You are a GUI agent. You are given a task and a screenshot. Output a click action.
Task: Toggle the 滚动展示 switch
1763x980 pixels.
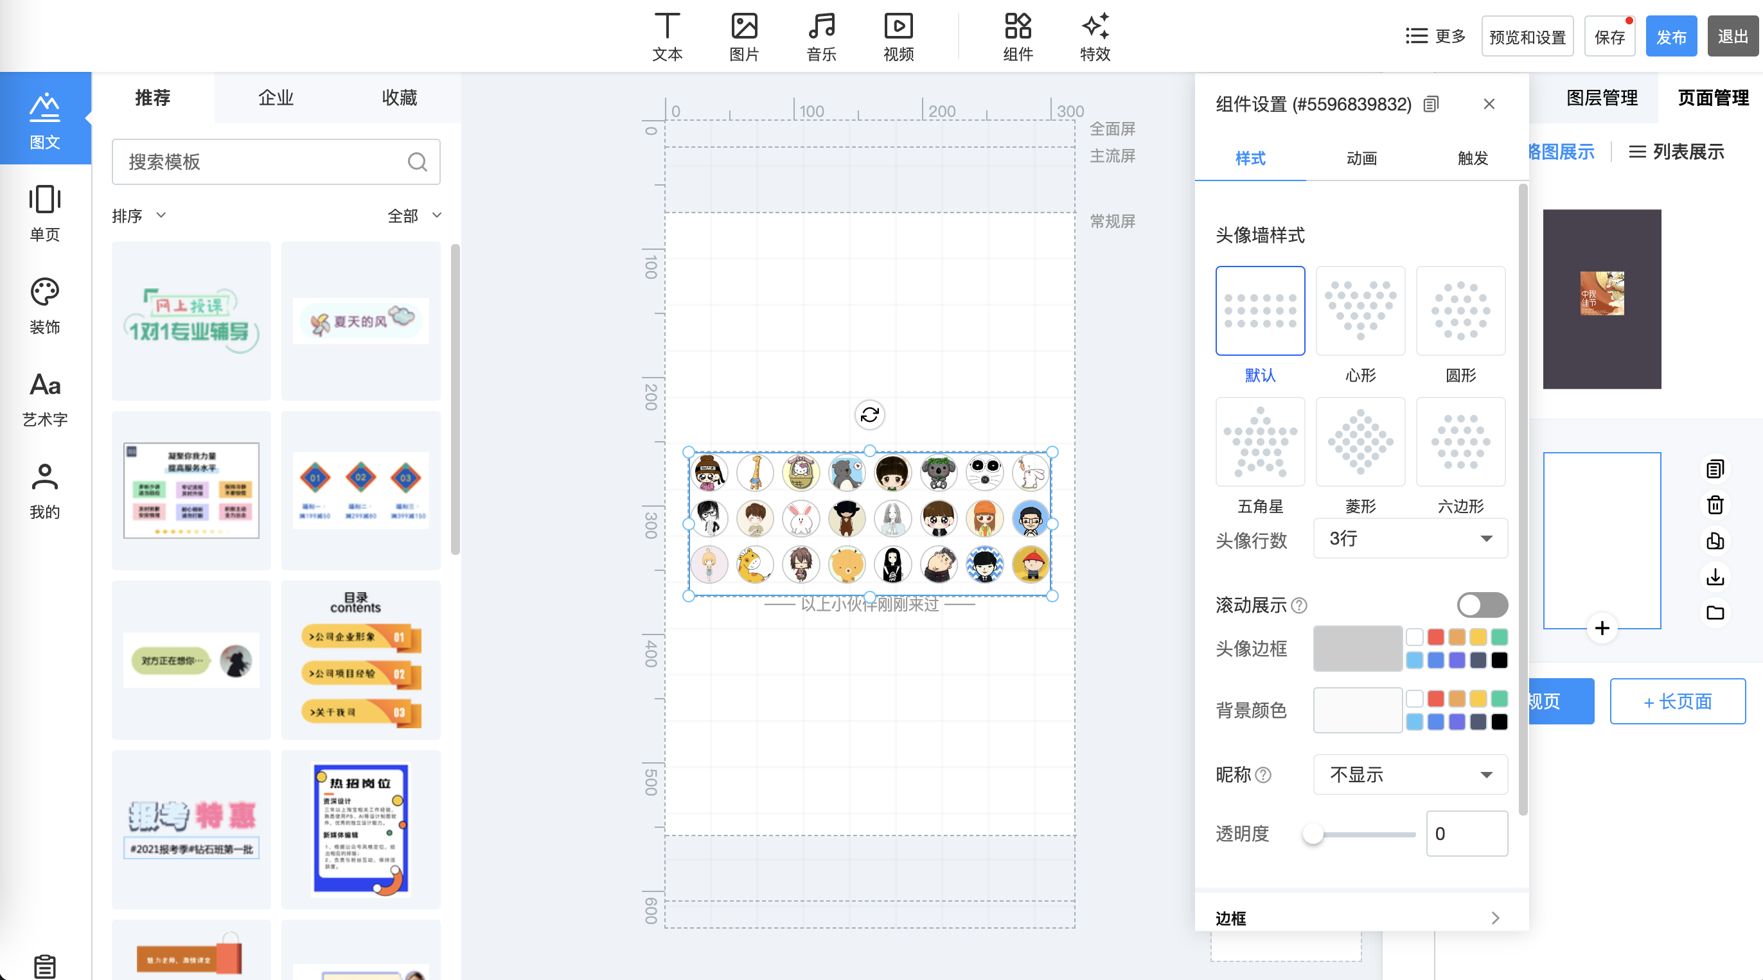[x=1482, y=605]
